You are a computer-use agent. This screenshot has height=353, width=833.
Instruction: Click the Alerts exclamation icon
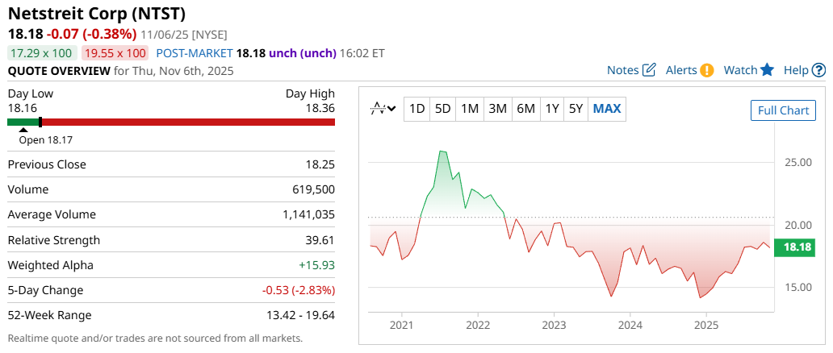point(707,70)
